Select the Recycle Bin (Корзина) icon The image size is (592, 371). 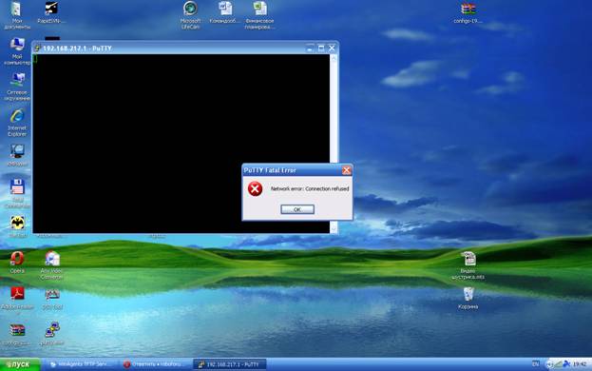[468, 299]
